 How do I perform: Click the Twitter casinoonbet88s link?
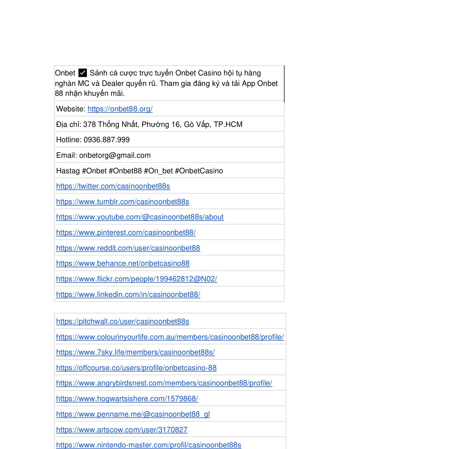coord(113,186)
